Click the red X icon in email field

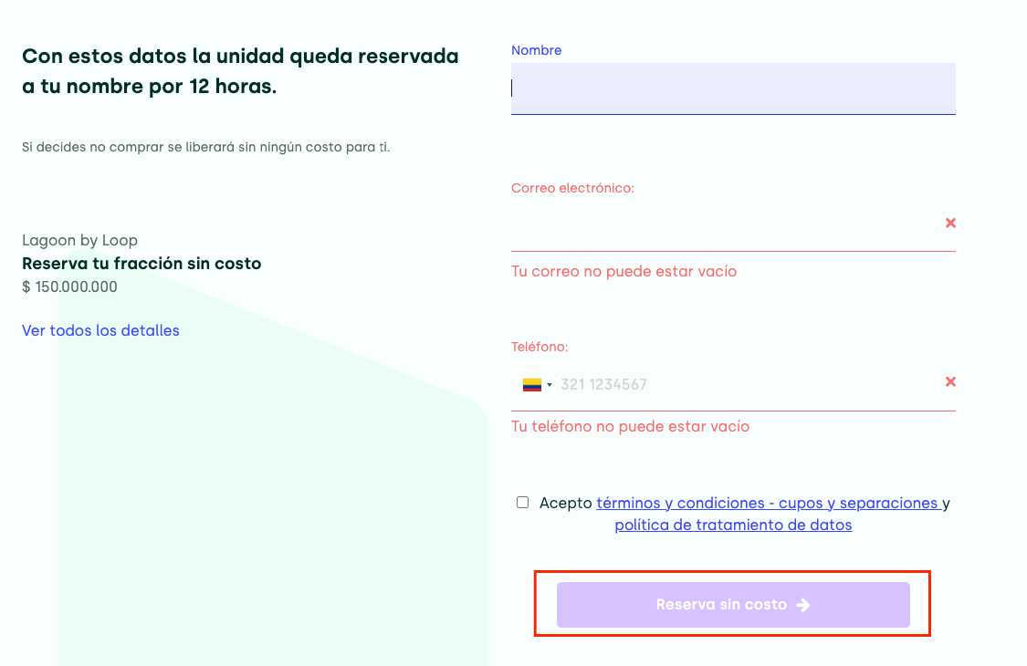click(x=950, y=223)
